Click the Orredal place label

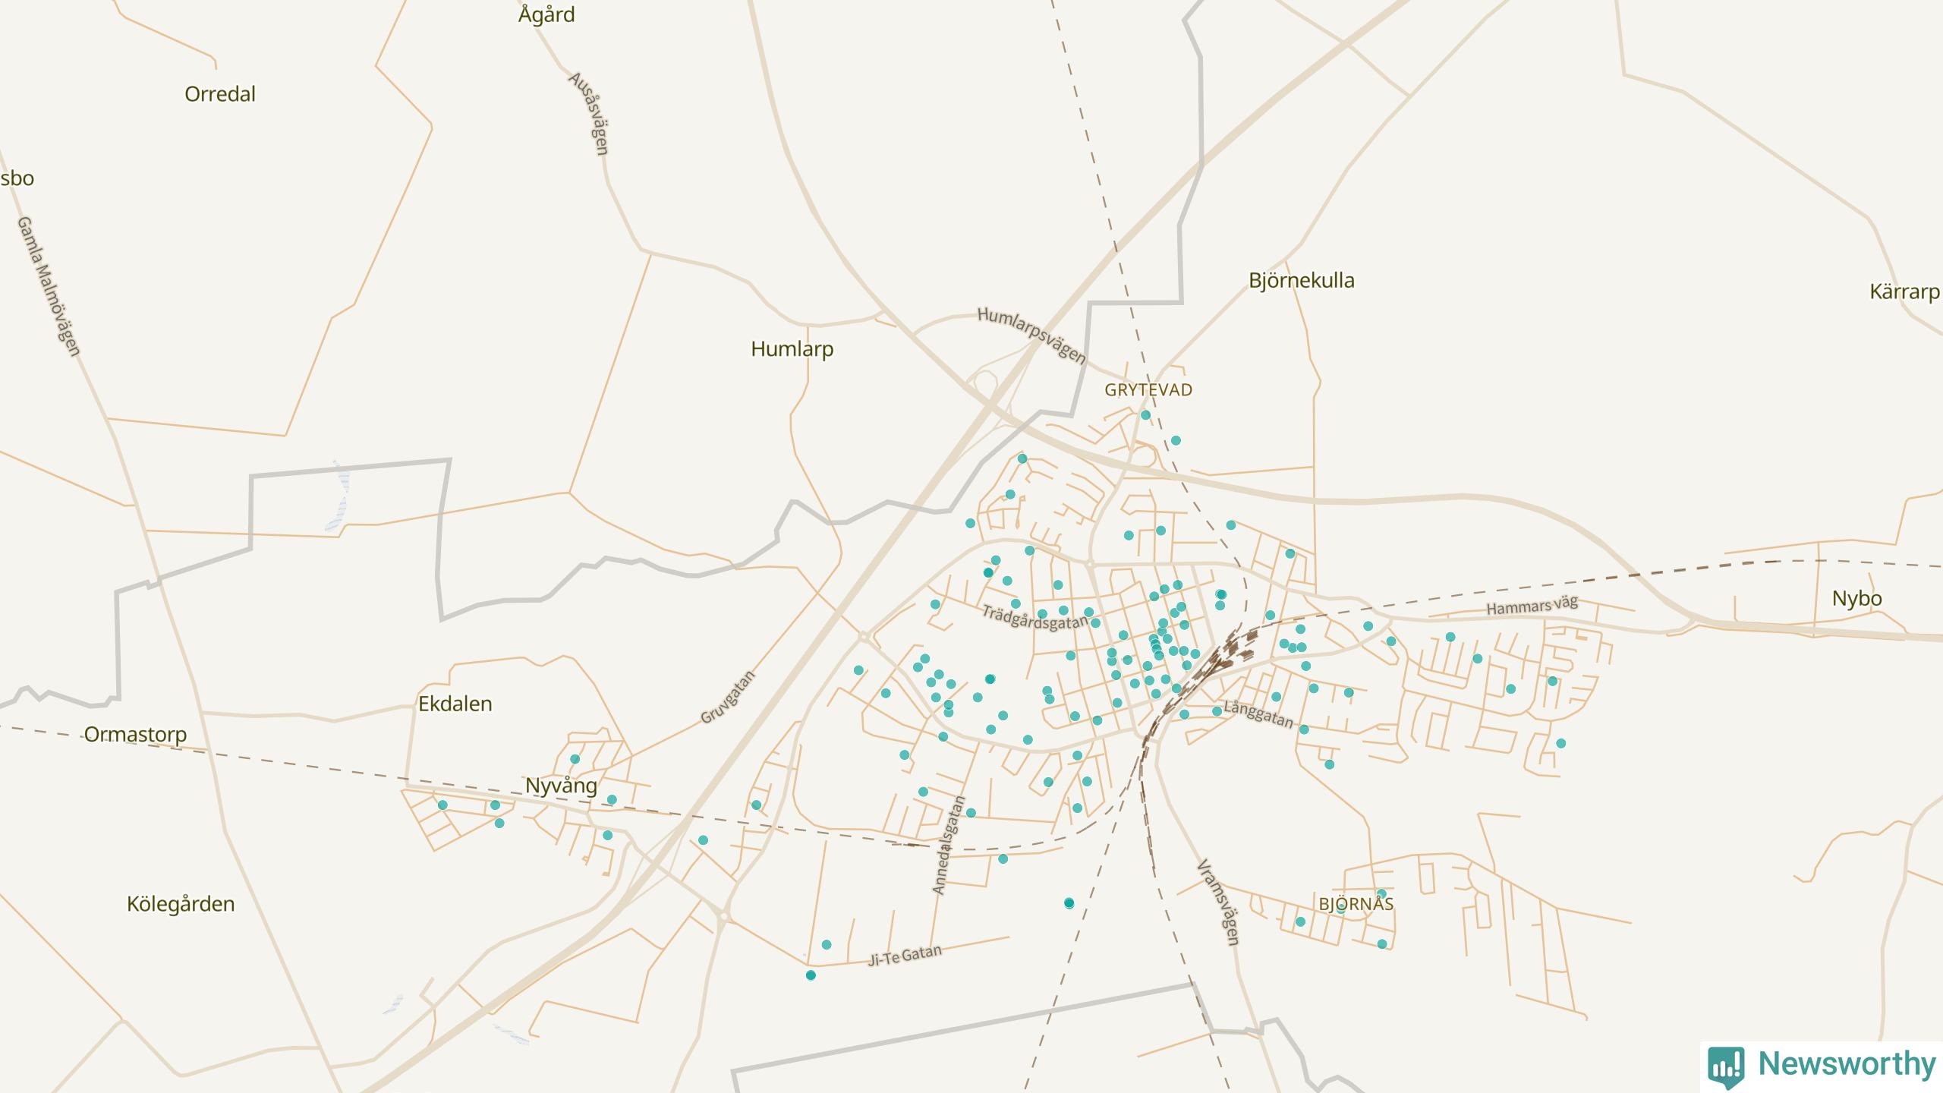coord(220,95)
